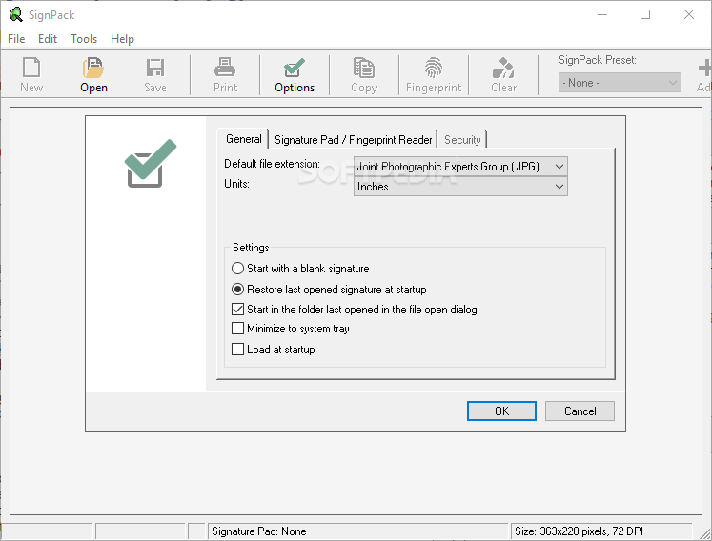Open the Options toolbar icon
The width and height of the screenshot is (712, 541).
coord(295,75)
